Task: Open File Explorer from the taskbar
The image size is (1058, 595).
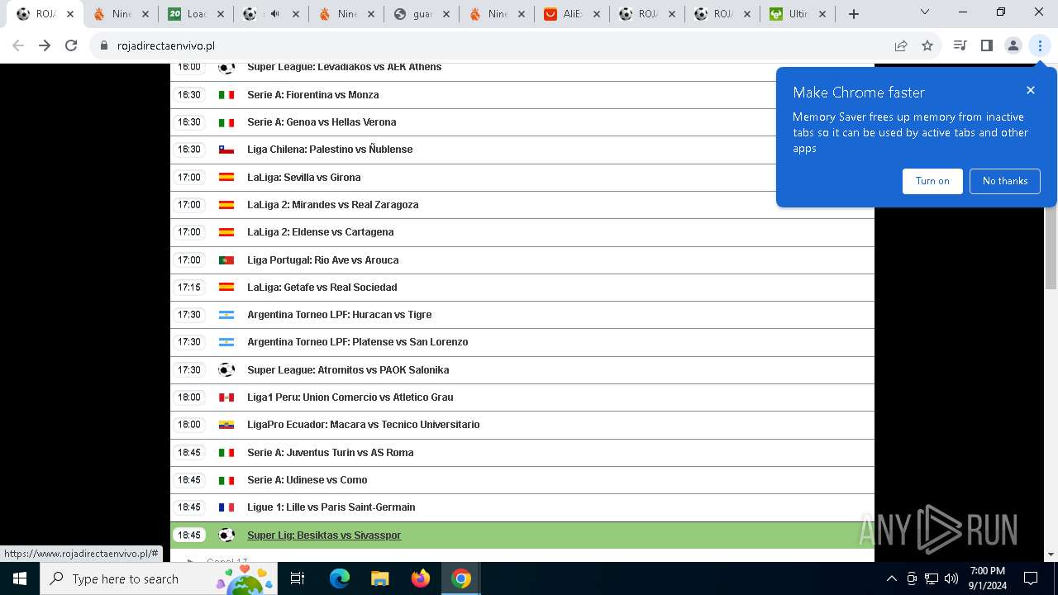Action: (379, 578)
